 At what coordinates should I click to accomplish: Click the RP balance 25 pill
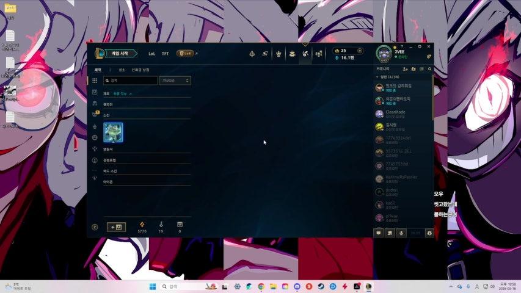point(348,51)
